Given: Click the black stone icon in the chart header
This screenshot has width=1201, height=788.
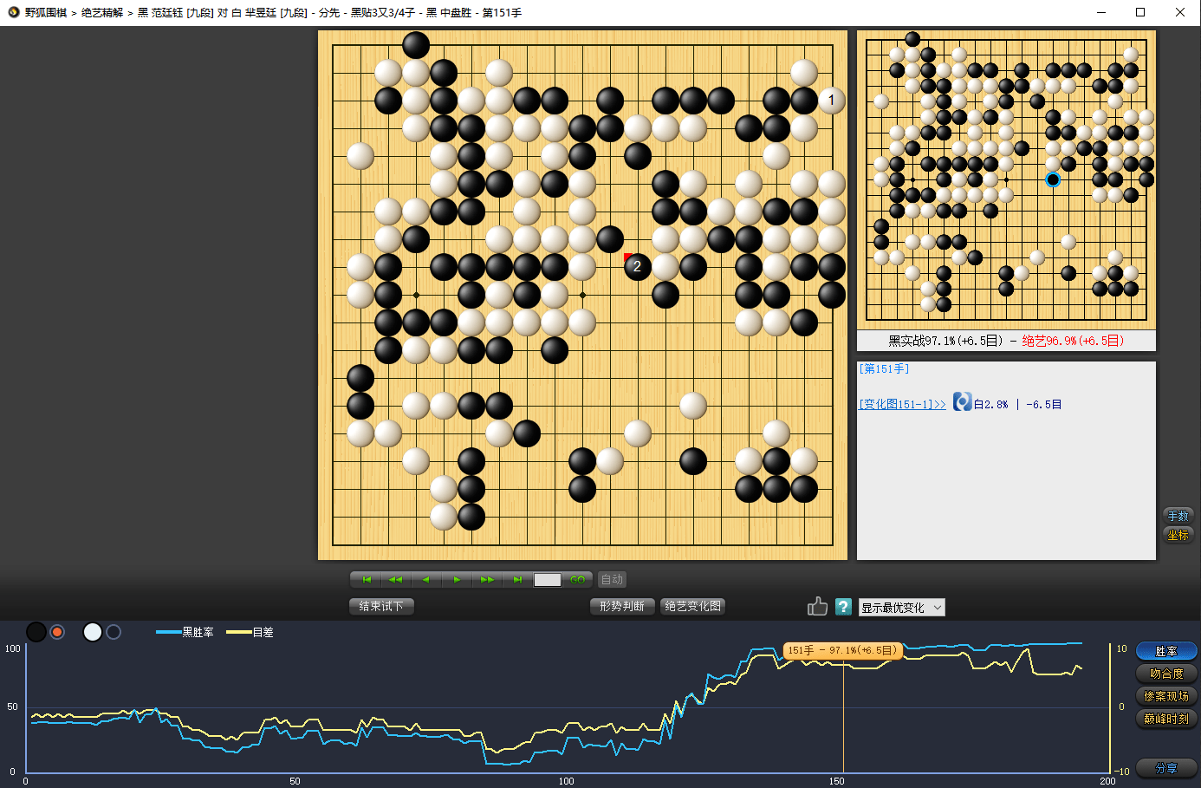Looking at the screenshot, I should click(x=36, y=632).
